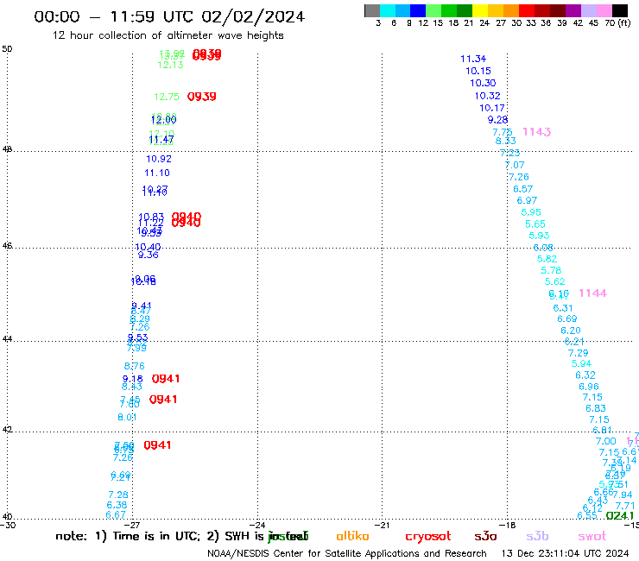Click the pink time label 1143
The width and height of the screenshot is (639, 561).
coord(537,132)
